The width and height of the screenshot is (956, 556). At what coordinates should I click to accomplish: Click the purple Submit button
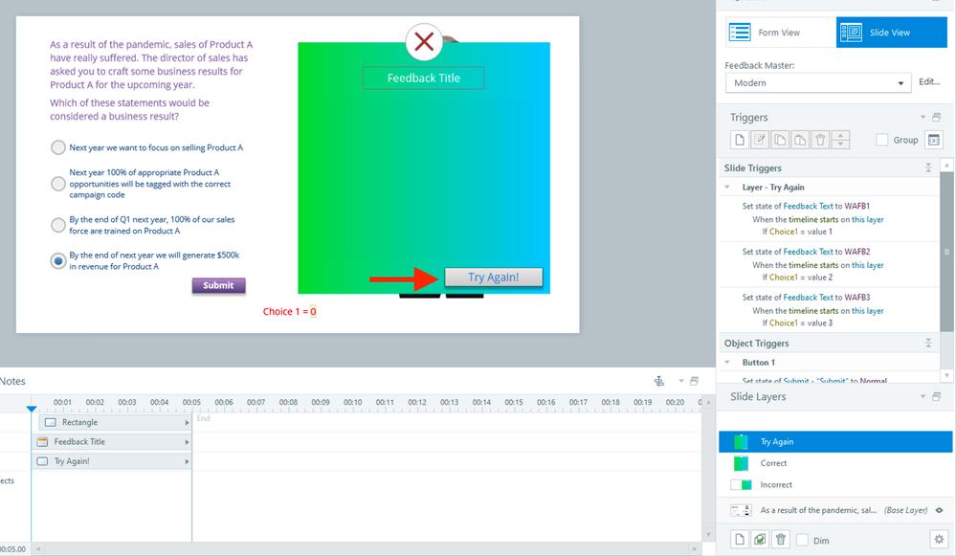point(218,285)
